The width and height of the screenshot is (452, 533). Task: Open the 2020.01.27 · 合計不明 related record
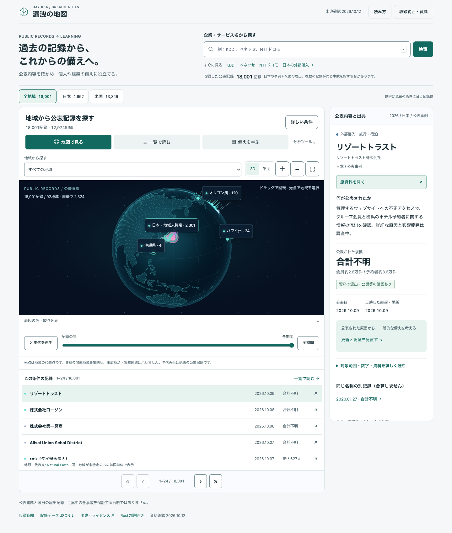coord(359,399)
